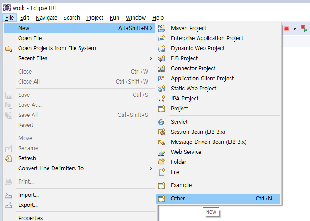The width and height of the screenshot is (310, 221).
Task: Click the Open Projects folder icon
Action: 9,48
